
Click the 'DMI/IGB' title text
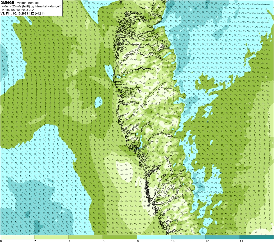pyautogui.click(x=7, y=3)
